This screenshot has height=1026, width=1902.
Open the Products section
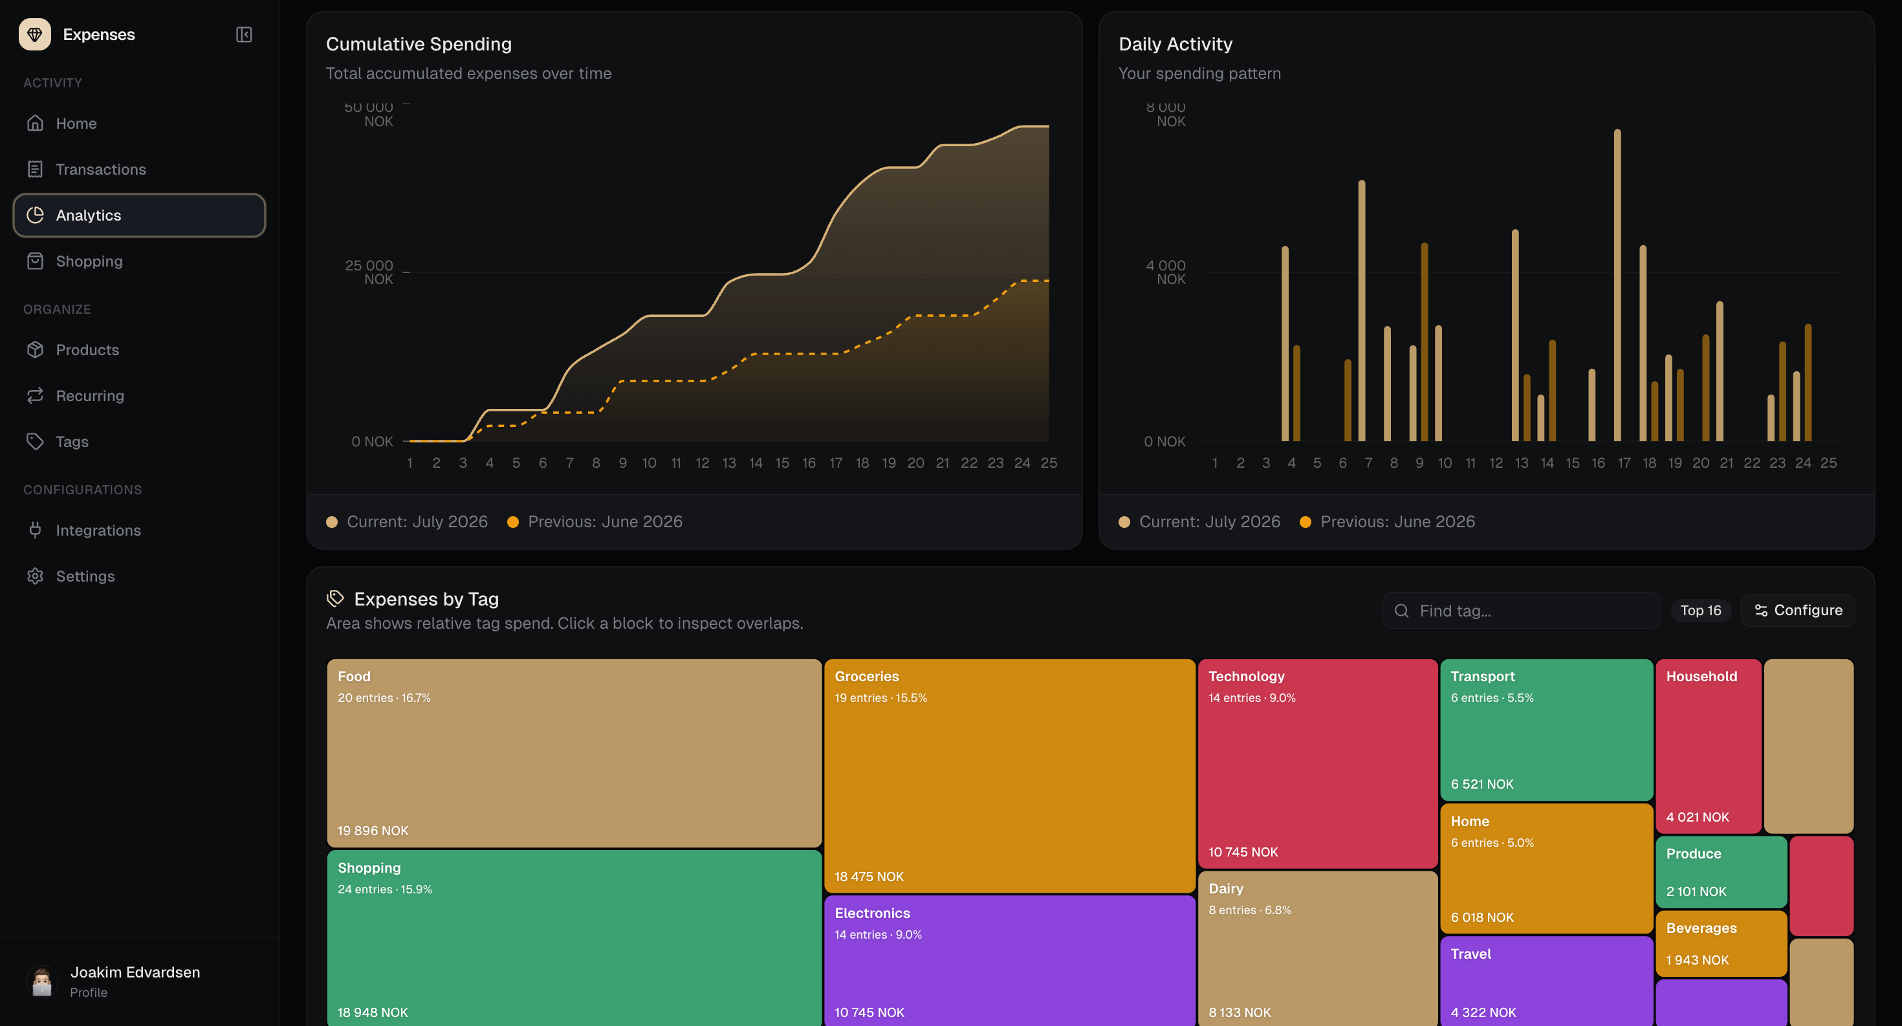pos(139,350)
